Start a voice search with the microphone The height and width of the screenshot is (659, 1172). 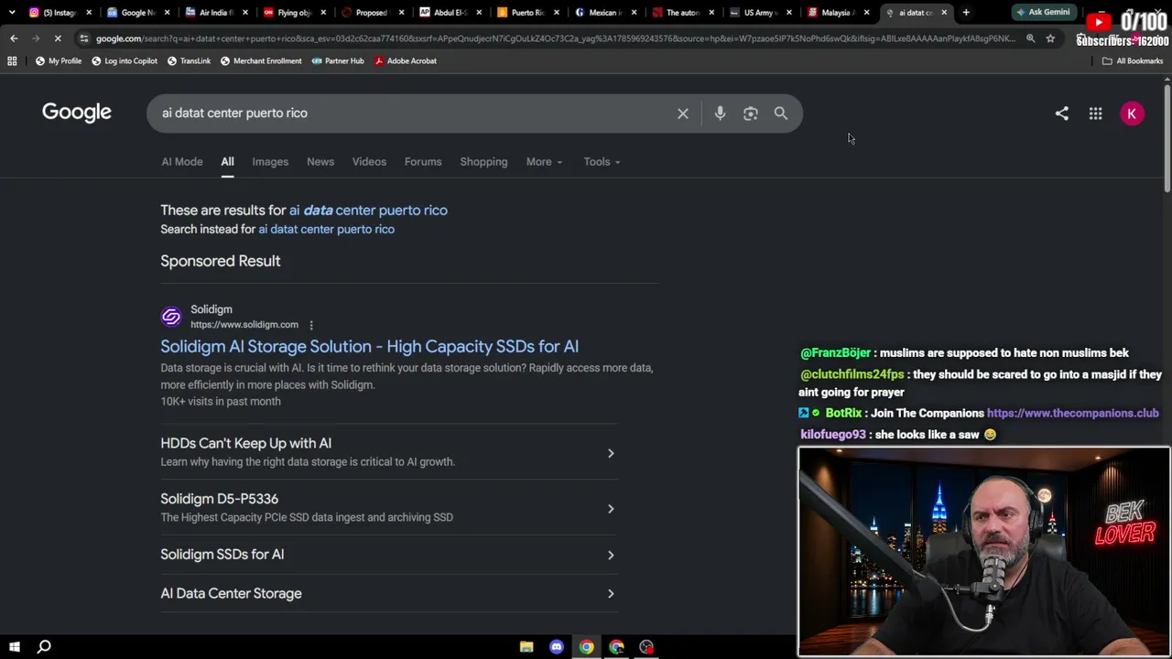tap(720, 113)
